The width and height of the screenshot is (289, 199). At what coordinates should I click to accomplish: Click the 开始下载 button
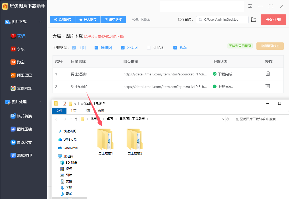pos(273,20)
